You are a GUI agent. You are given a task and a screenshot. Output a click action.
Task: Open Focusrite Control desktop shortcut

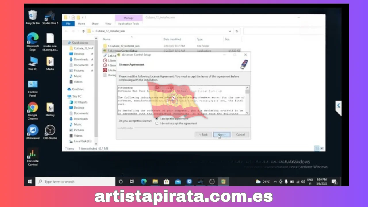(x=32, y=157)
